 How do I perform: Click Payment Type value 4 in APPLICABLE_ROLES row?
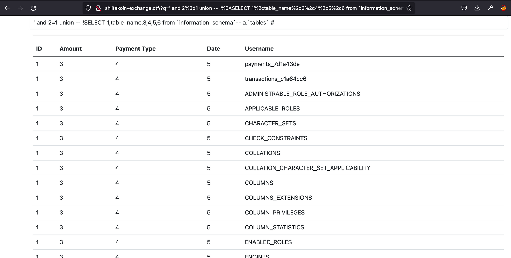(117, 109)
